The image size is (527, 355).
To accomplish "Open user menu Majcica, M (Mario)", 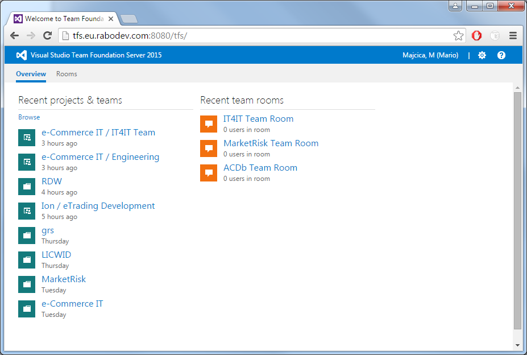I will point(430,55).
